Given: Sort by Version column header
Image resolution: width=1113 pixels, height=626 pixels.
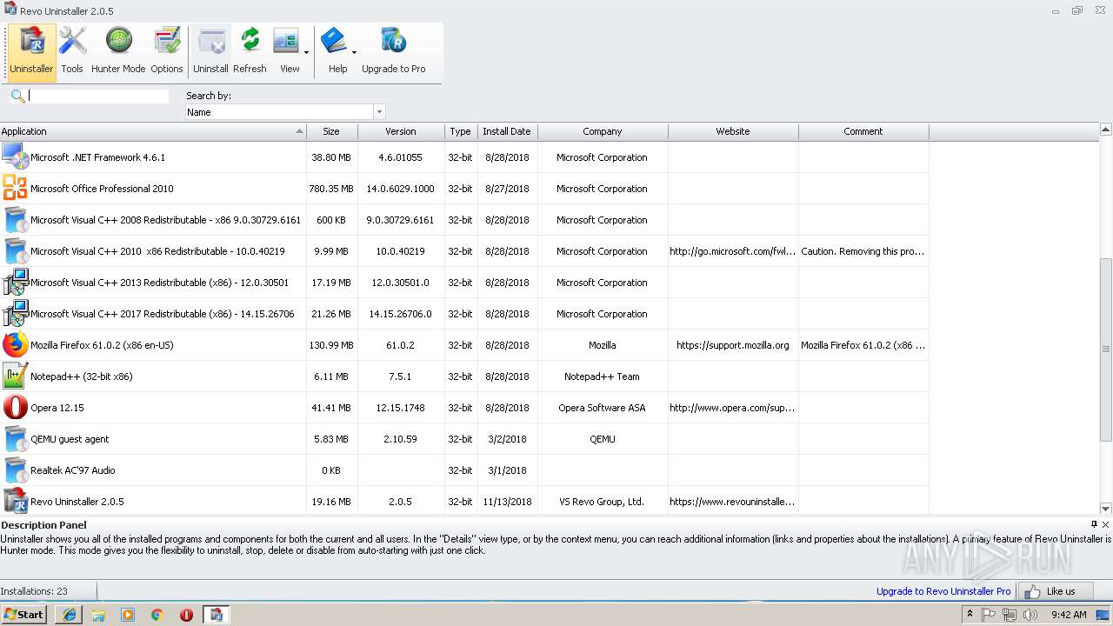Looking at the screenshot, I should [400, 131].
